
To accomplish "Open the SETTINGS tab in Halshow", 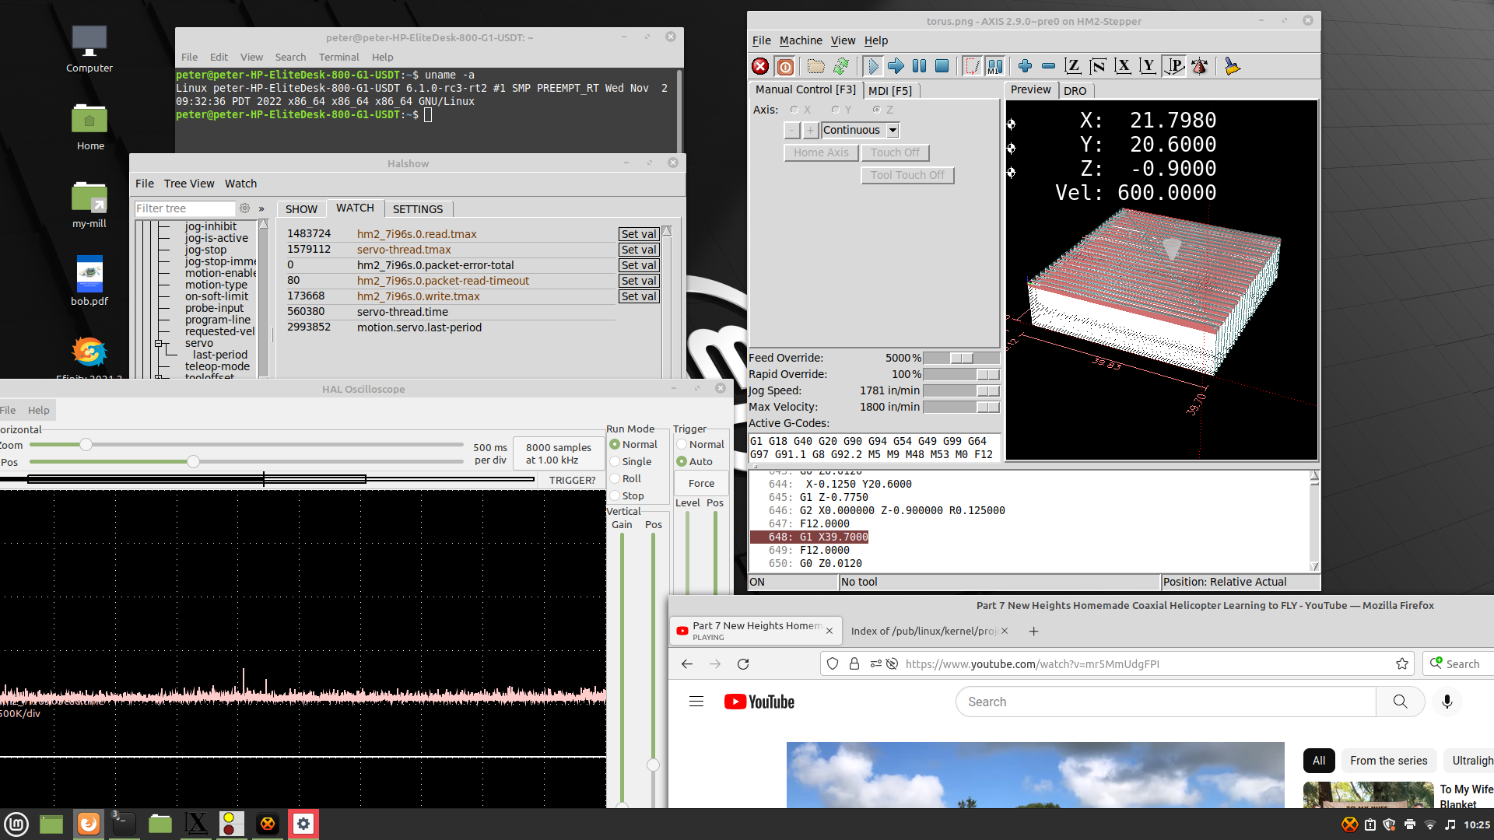I will 418,209.
